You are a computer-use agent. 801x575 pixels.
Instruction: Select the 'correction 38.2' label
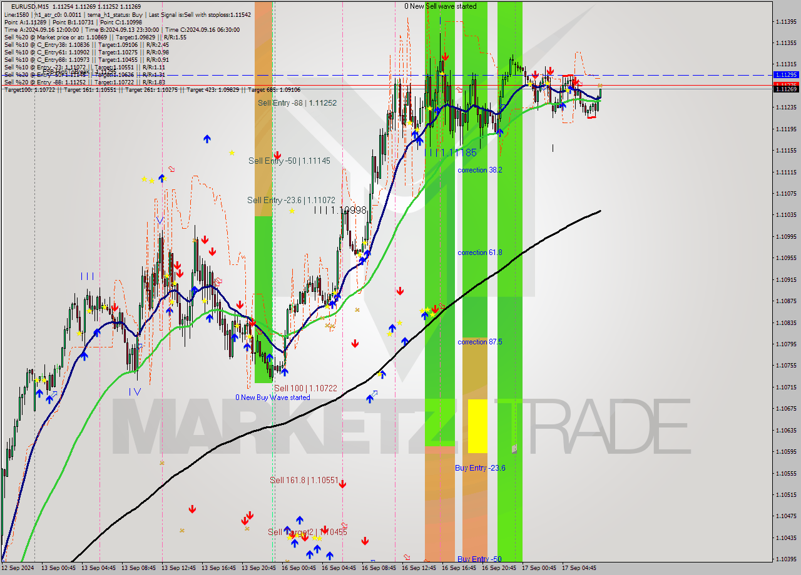pyautogui.click(x=480, y=170)
